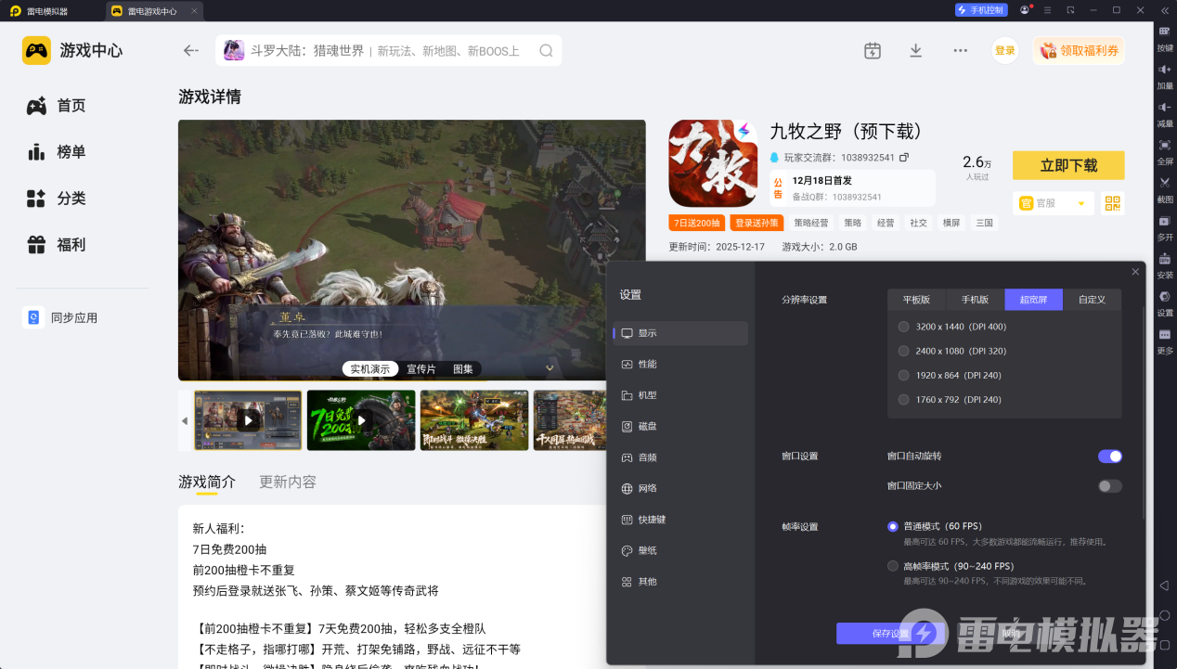Collapse right toolbar with double-arrow icon
Screen dimensions: 1177x669
(1165, 10)
